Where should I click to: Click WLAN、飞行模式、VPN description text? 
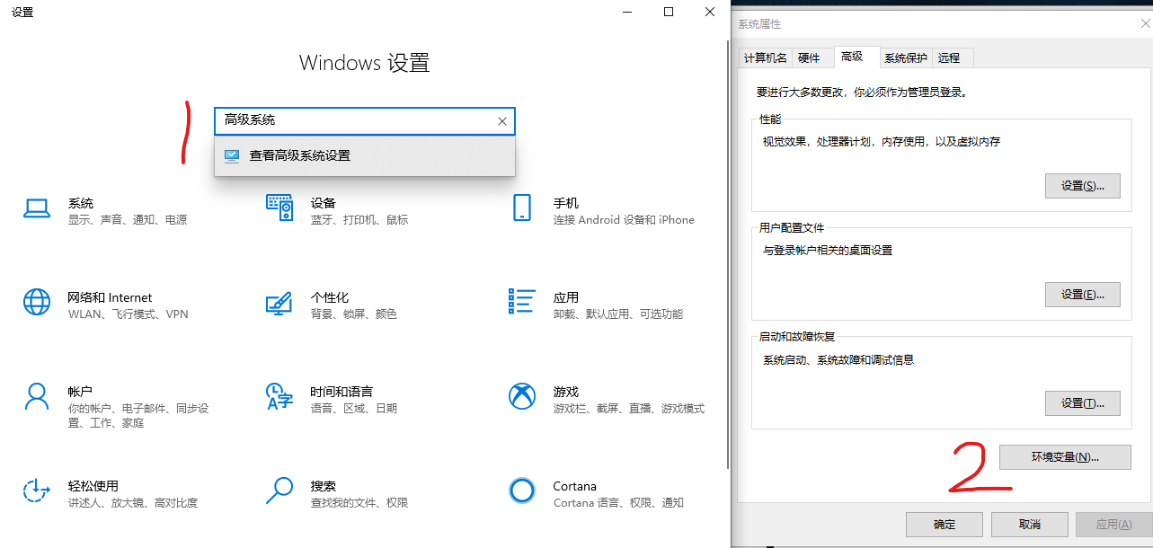(x=129, y=314)
